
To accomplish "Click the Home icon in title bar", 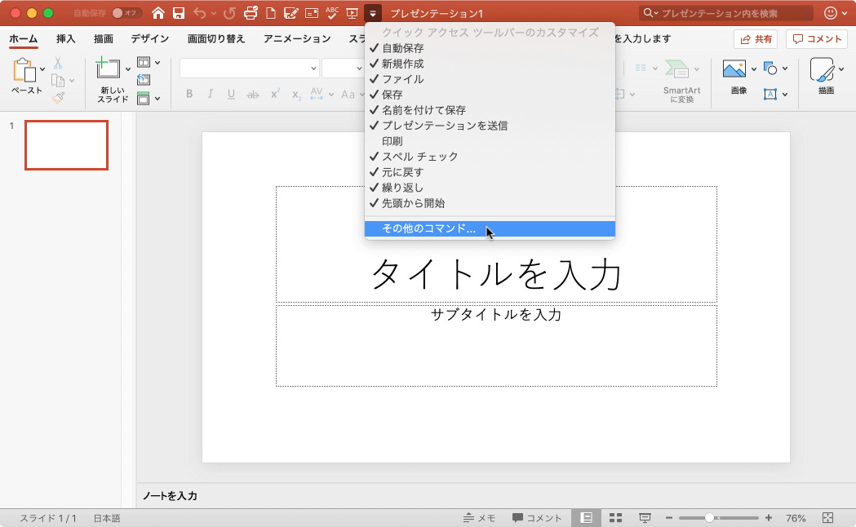I will 158,13.
